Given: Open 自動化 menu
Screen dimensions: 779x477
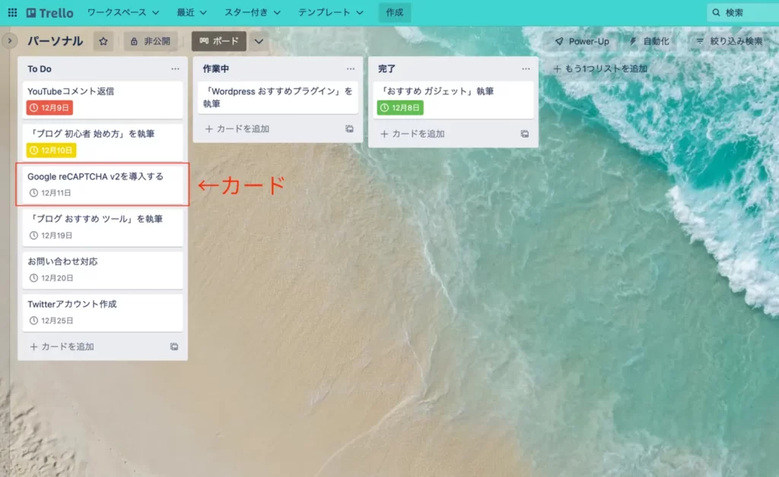Looking at the screenshot, I should pyautogui.click(x=649, y=41).
